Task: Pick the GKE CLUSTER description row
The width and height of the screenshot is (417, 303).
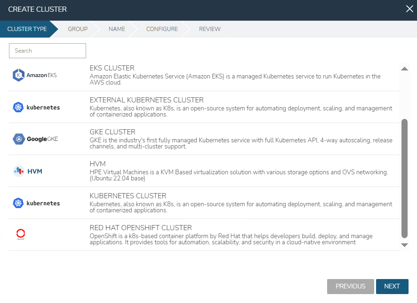Action: (241, 143)
